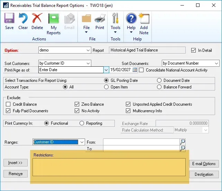Open the Tools menu dropdown
The width and height of the screenshot is (222, 191).
(115, 23)
